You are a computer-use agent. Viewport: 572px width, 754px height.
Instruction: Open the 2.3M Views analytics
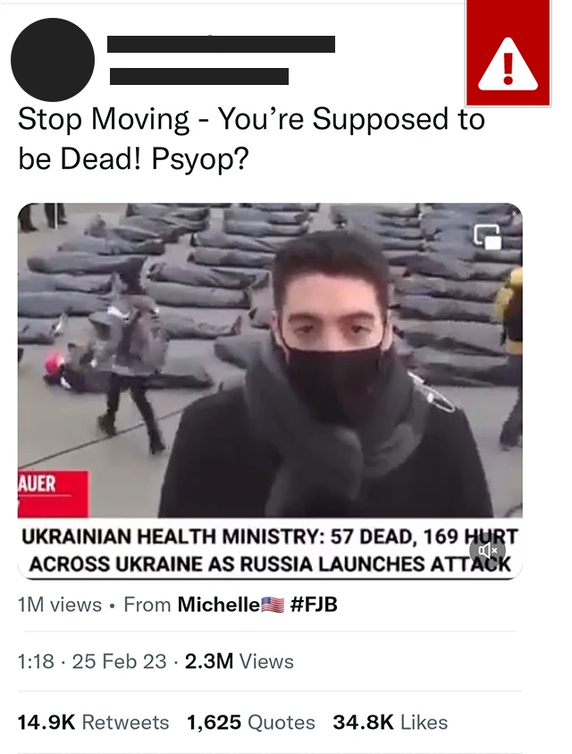click(239, 661)
